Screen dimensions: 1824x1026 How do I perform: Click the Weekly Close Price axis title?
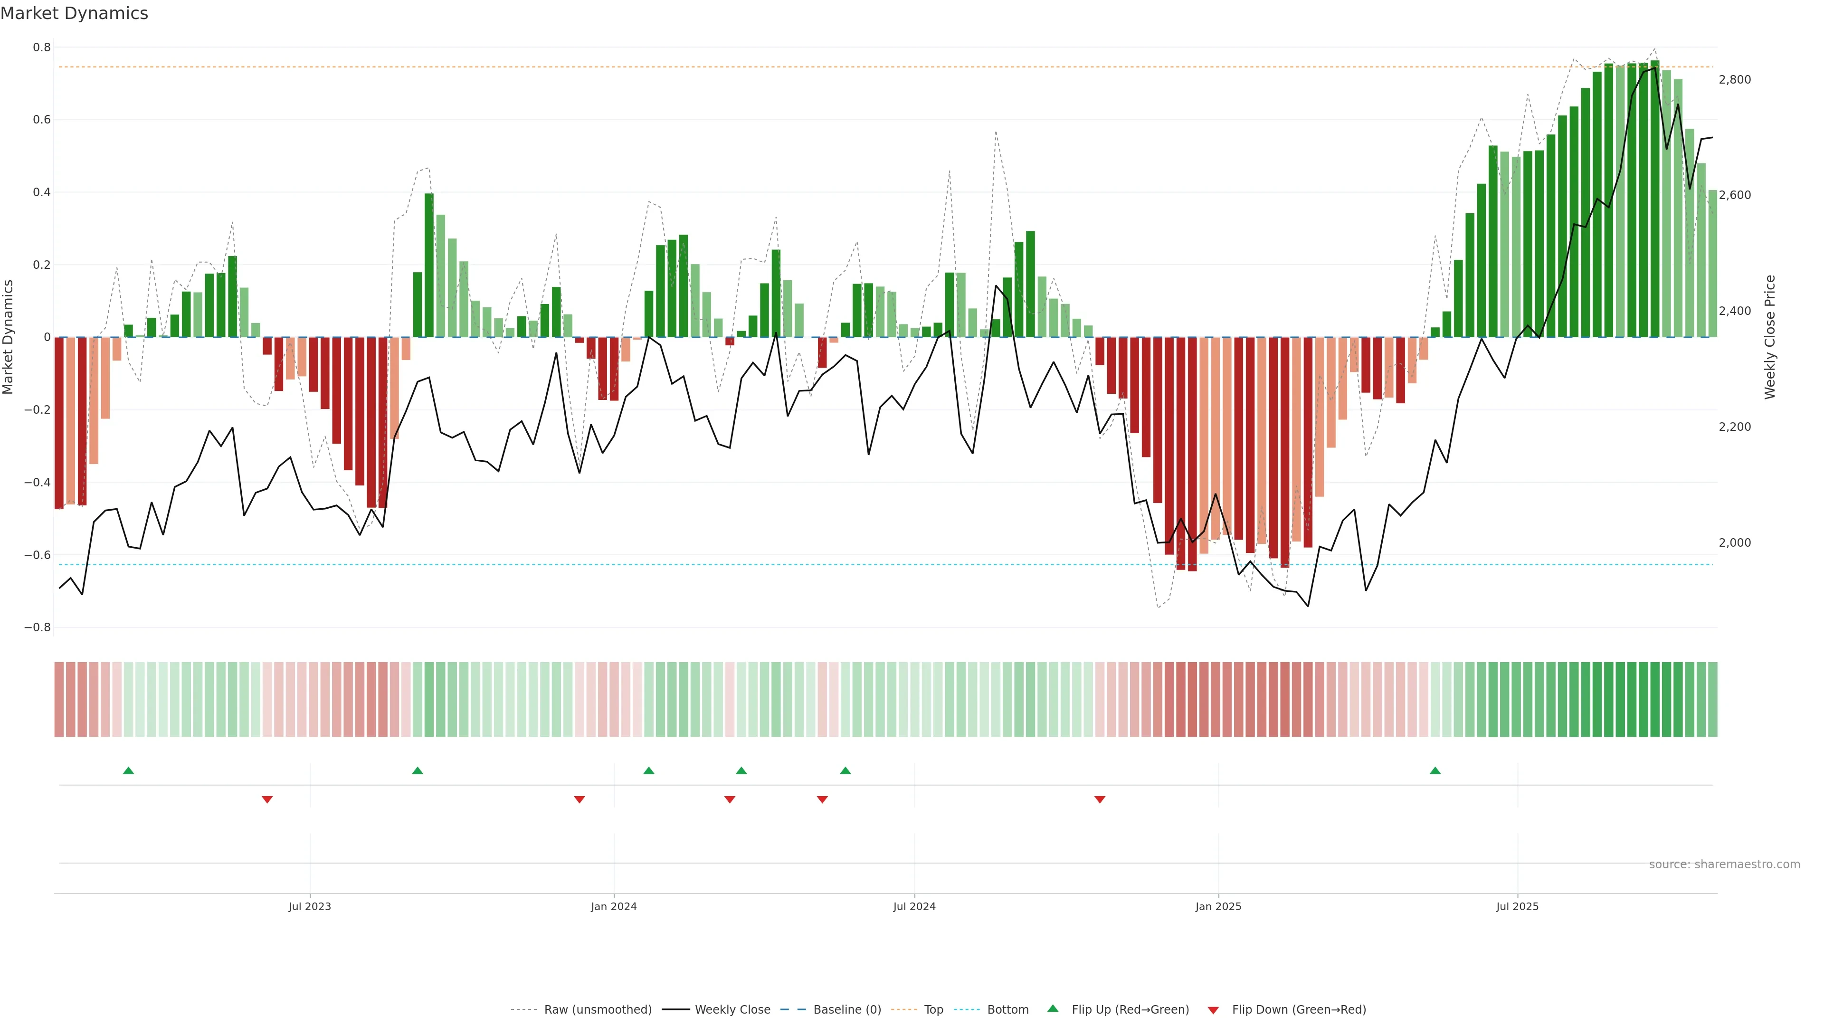pos(1769,337)
